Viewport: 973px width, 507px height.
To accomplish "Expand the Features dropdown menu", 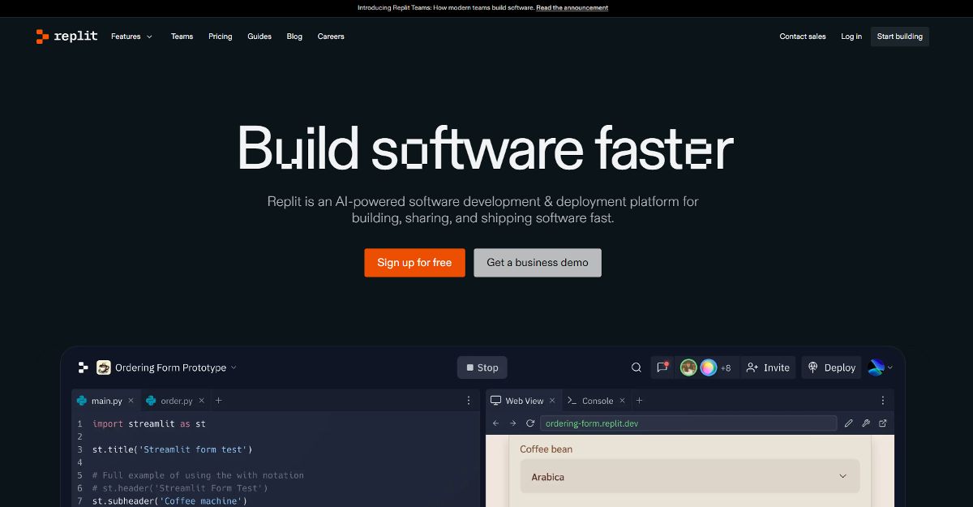I will tap(131, 37).
